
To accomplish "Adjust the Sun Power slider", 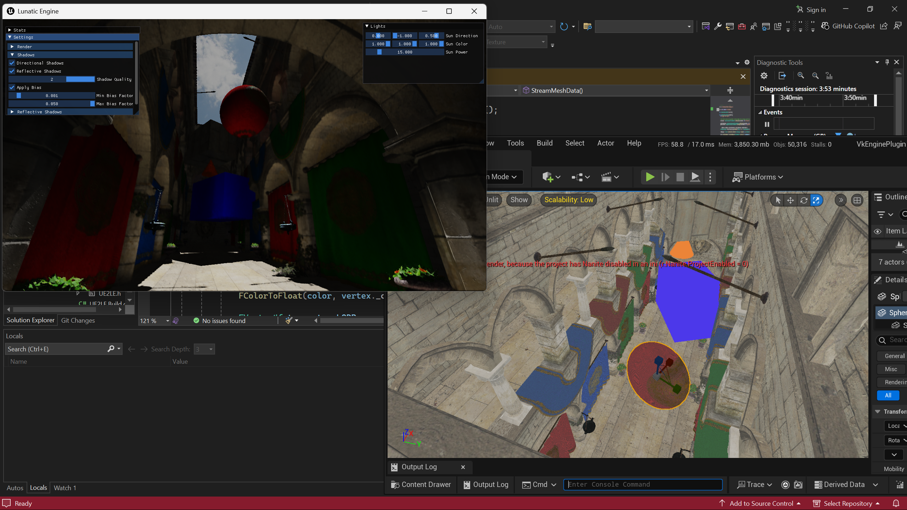I will [405, 52].
